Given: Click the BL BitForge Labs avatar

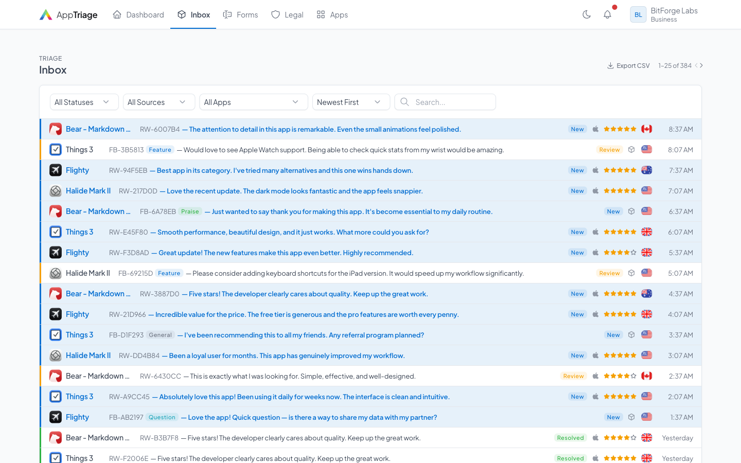Looking at the screenshot, I should click(x=638, y=14).
